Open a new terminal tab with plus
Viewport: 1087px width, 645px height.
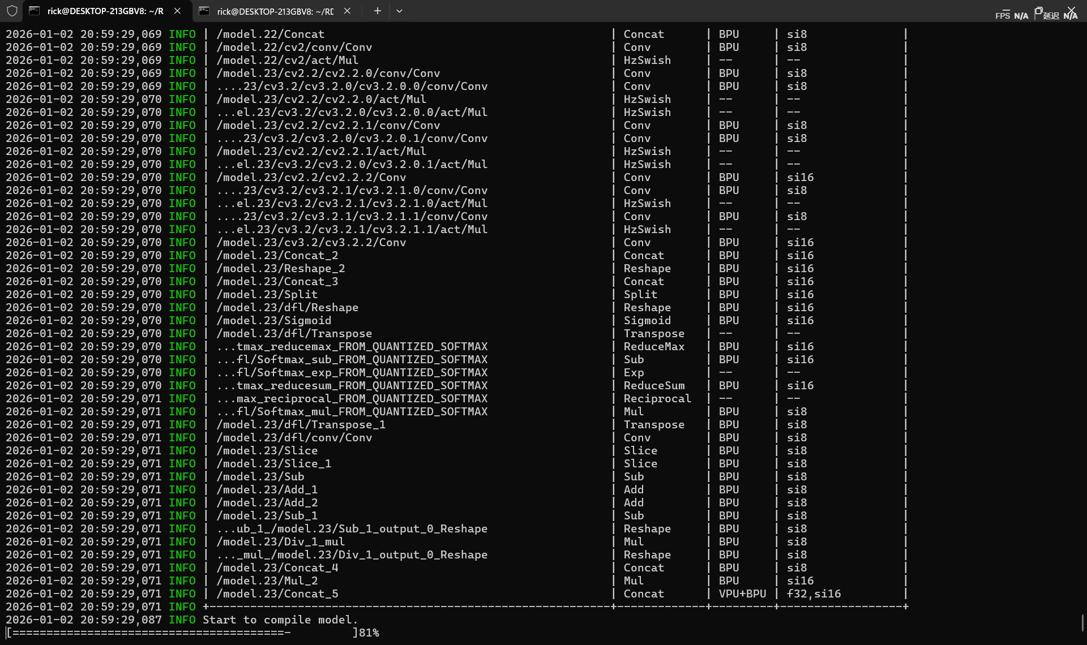377,11
